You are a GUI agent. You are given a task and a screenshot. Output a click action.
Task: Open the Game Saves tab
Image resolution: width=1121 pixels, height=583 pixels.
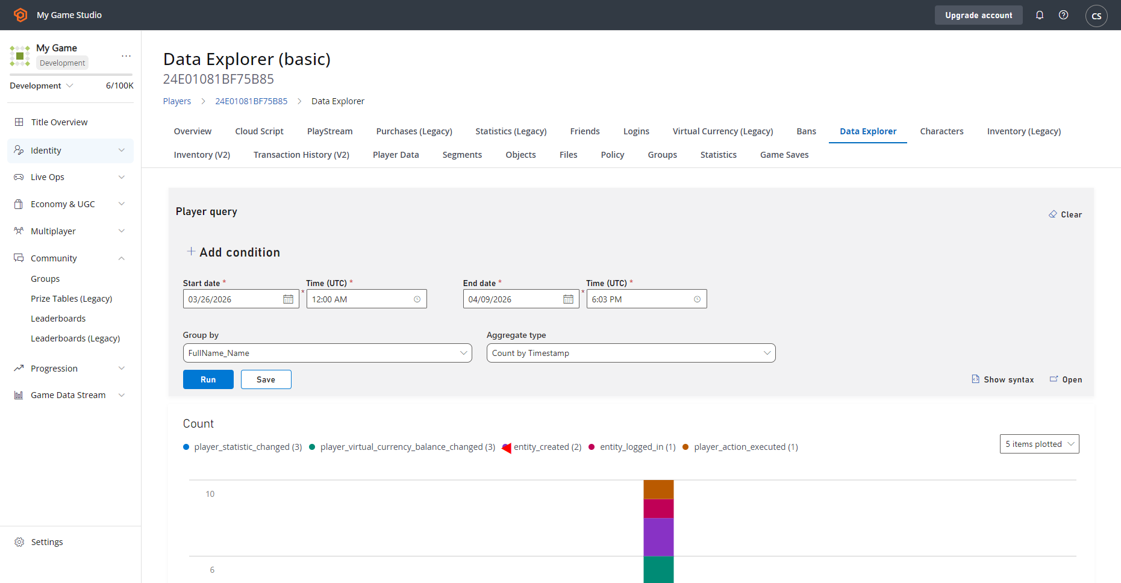(784, 155)
